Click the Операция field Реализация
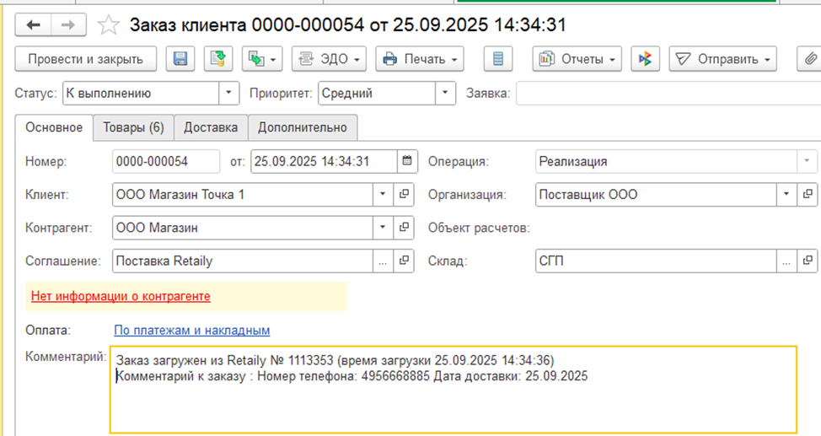 pyautogui.click(x=666, y=161)
